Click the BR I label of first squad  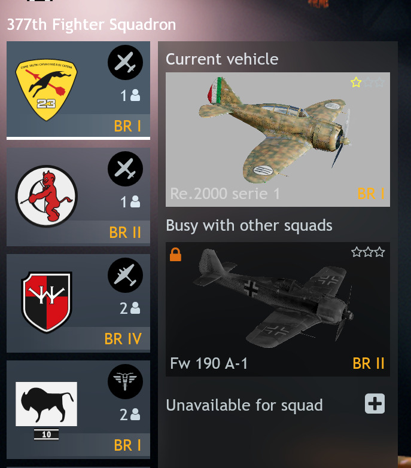pos(127,126)
